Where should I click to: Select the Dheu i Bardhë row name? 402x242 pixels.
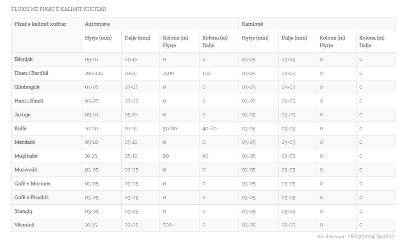click(31, 73)
